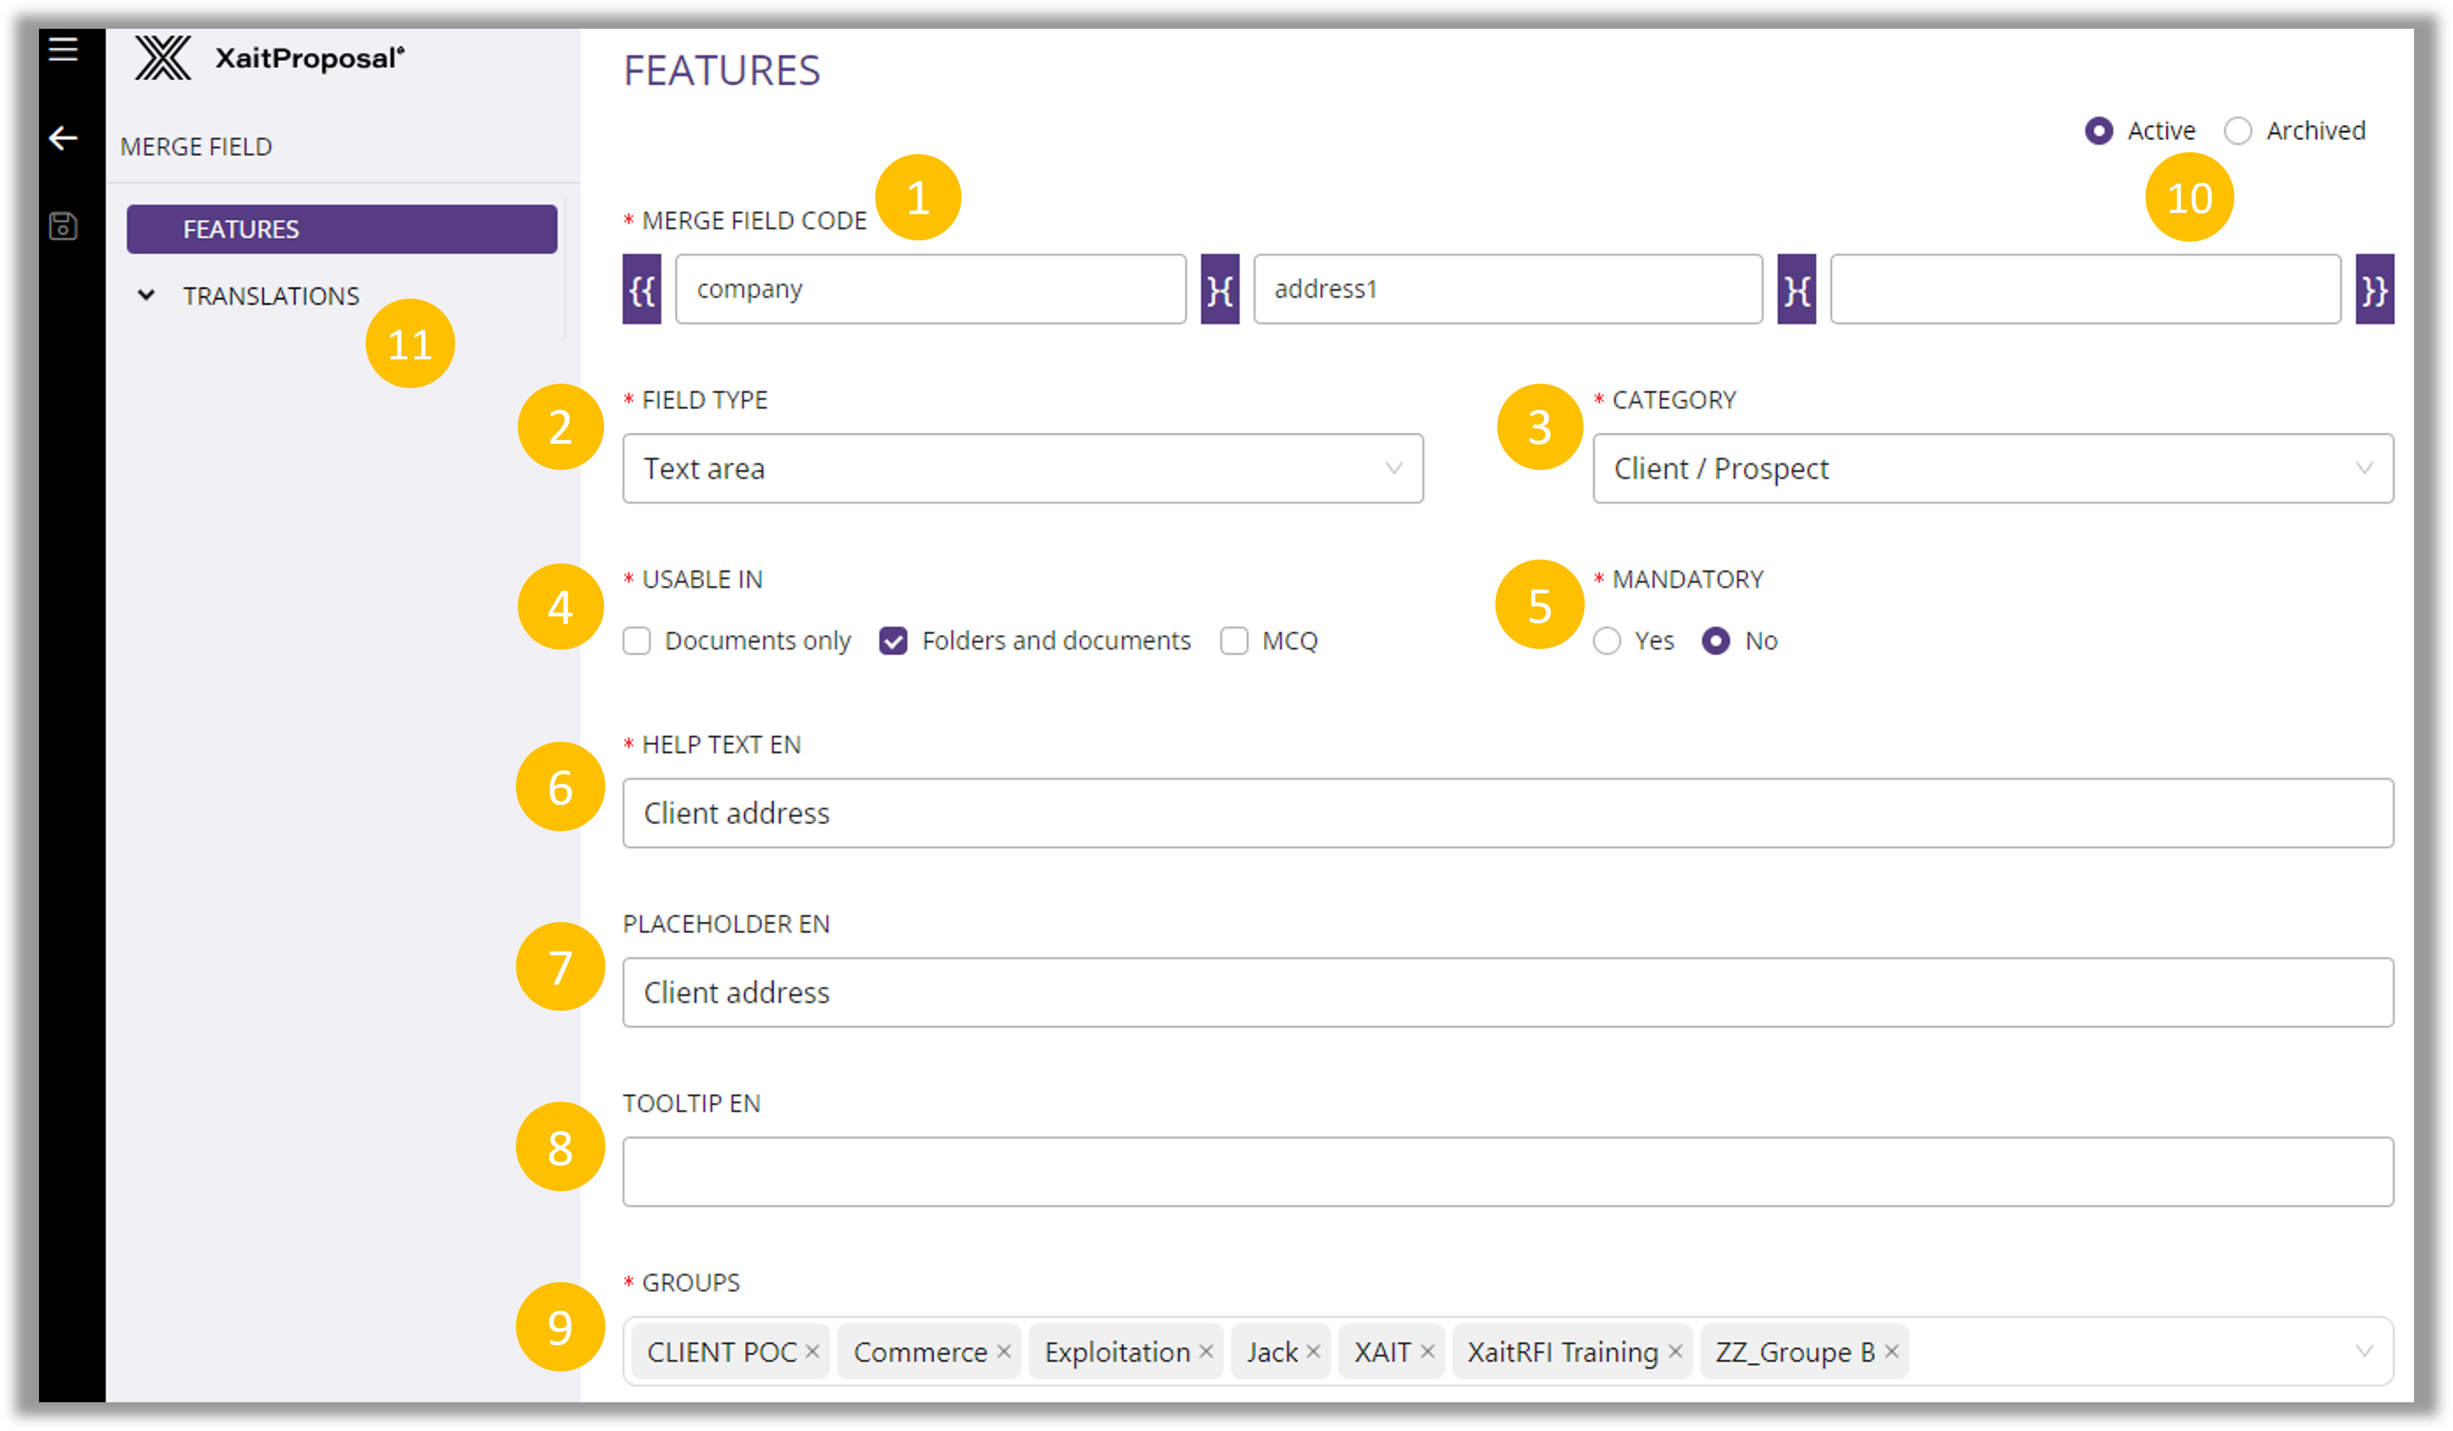Viewport: 2453px width, 1431px height.
Task: Click the closing double-brace icon
Action: pyautogui.click(x=2374, y=290)
